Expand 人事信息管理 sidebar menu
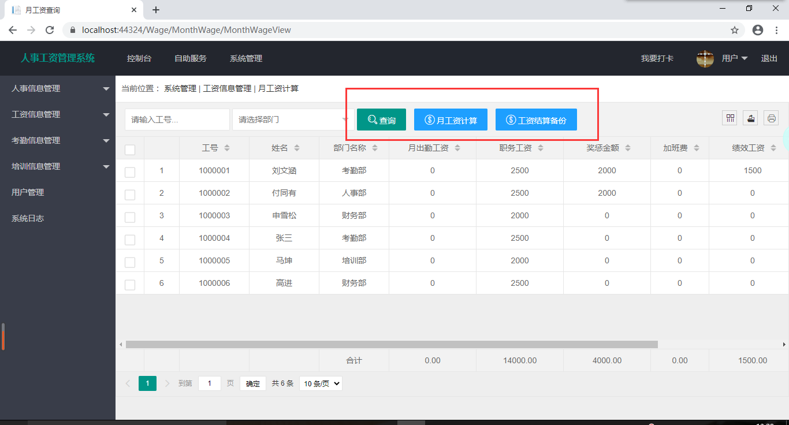Viewport: 789px width, 425px height. click(x=58, y=88)
